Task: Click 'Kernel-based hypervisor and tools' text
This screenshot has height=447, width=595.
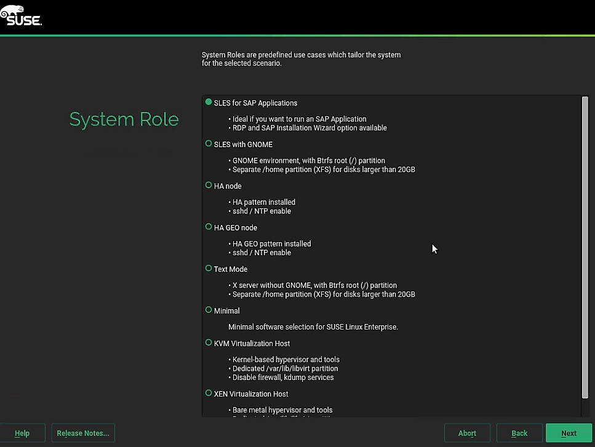Action: (286, 360)
